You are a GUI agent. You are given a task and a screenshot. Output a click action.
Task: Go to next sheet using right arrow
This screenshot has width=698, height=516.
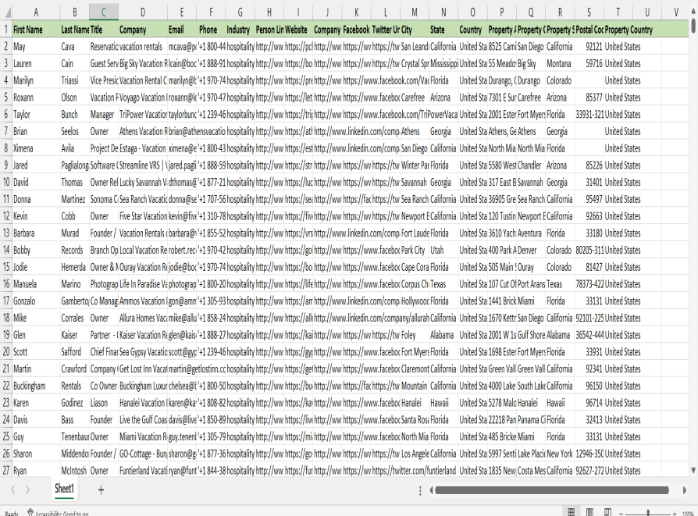tap(27, 489)
